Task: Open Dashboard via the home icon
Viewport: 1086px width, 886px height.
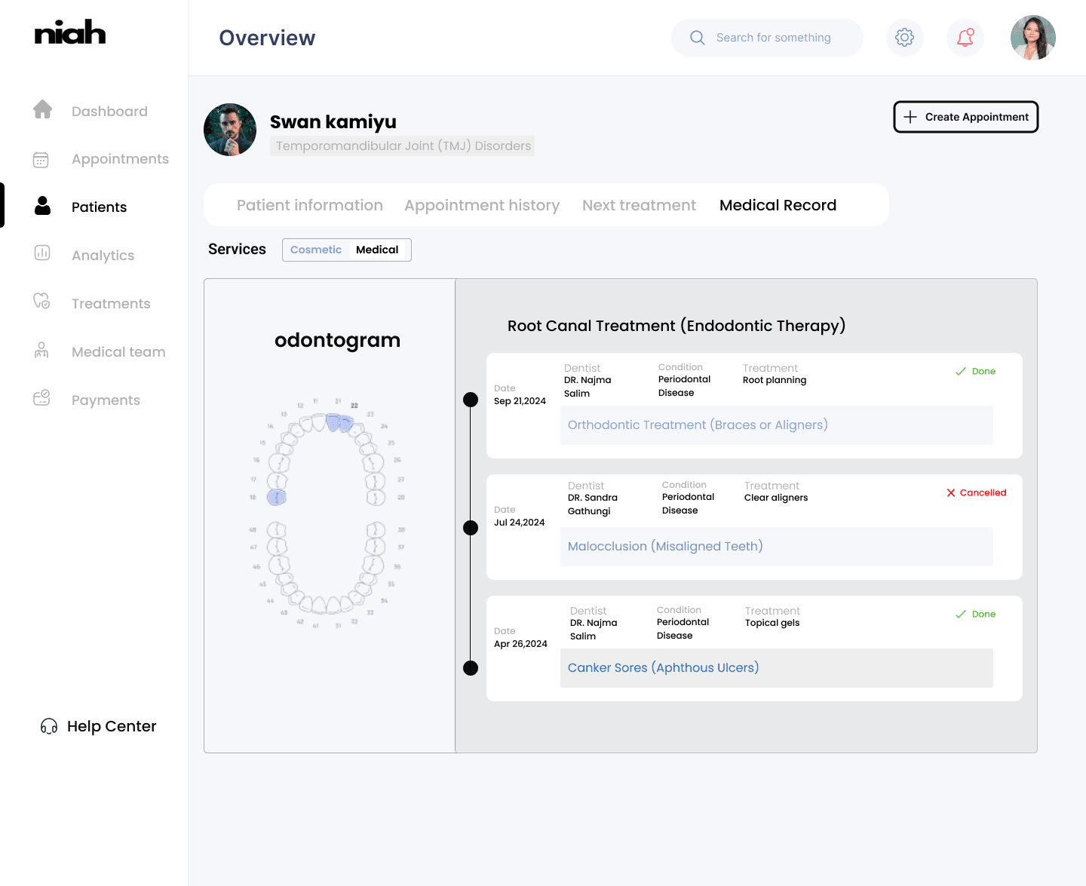Action: [43, 110]
